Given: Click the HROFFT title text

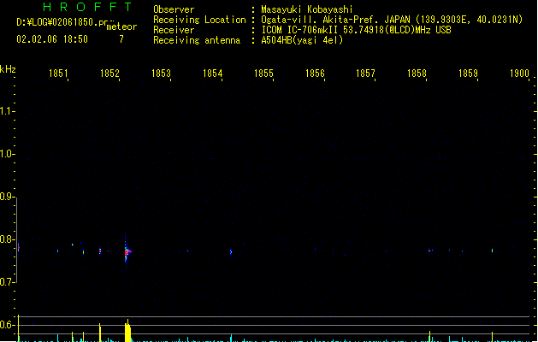Looking at the screenshot, I should (87, 7).
